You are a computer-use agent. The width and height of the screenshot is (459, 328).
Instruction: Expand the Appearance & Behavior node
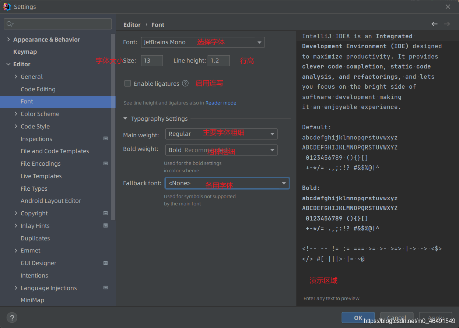point(8,39)
